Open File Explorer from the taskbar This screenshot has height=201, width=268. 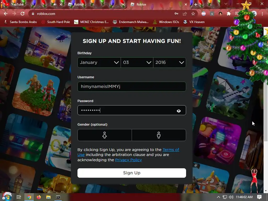pos(48,197)
